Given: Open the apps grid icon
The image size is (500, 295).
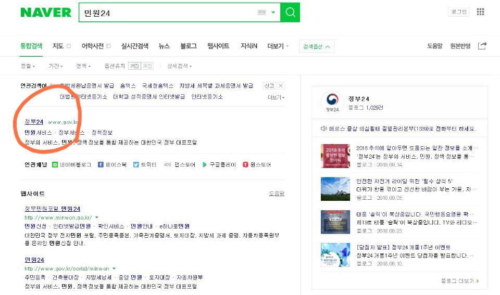Looking at the screenshot, I should click(481, 12).
